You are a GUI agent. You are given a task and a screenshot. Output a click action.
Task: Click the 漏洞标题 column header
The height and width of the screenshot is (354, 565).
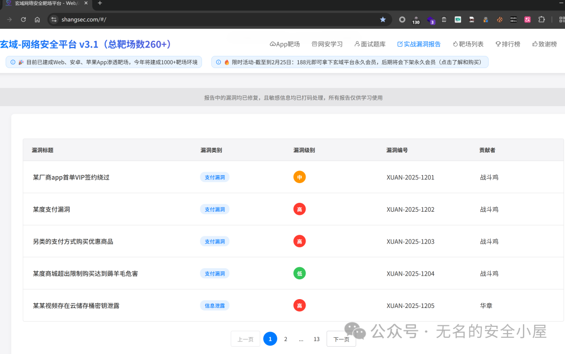coord(42,150)
